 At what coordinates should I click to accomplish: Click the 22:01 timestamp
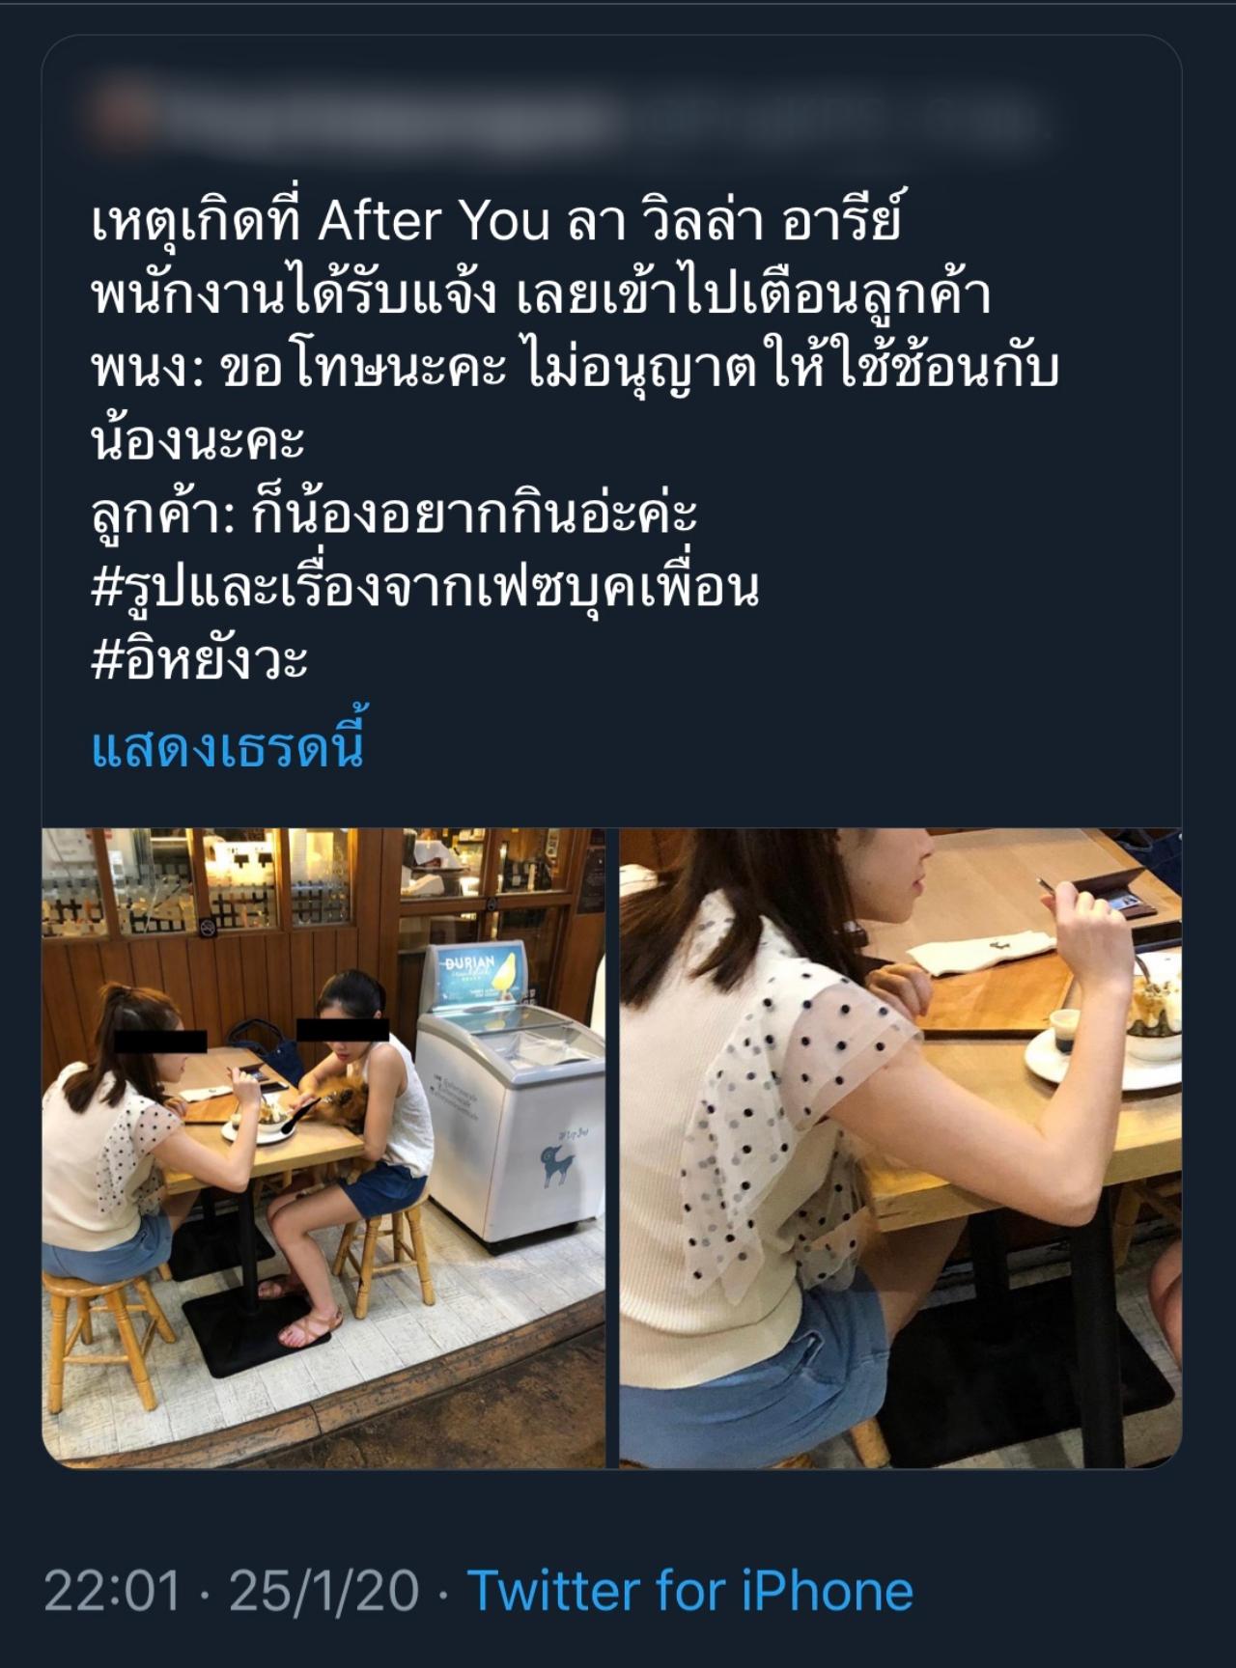click(112, 1591)
